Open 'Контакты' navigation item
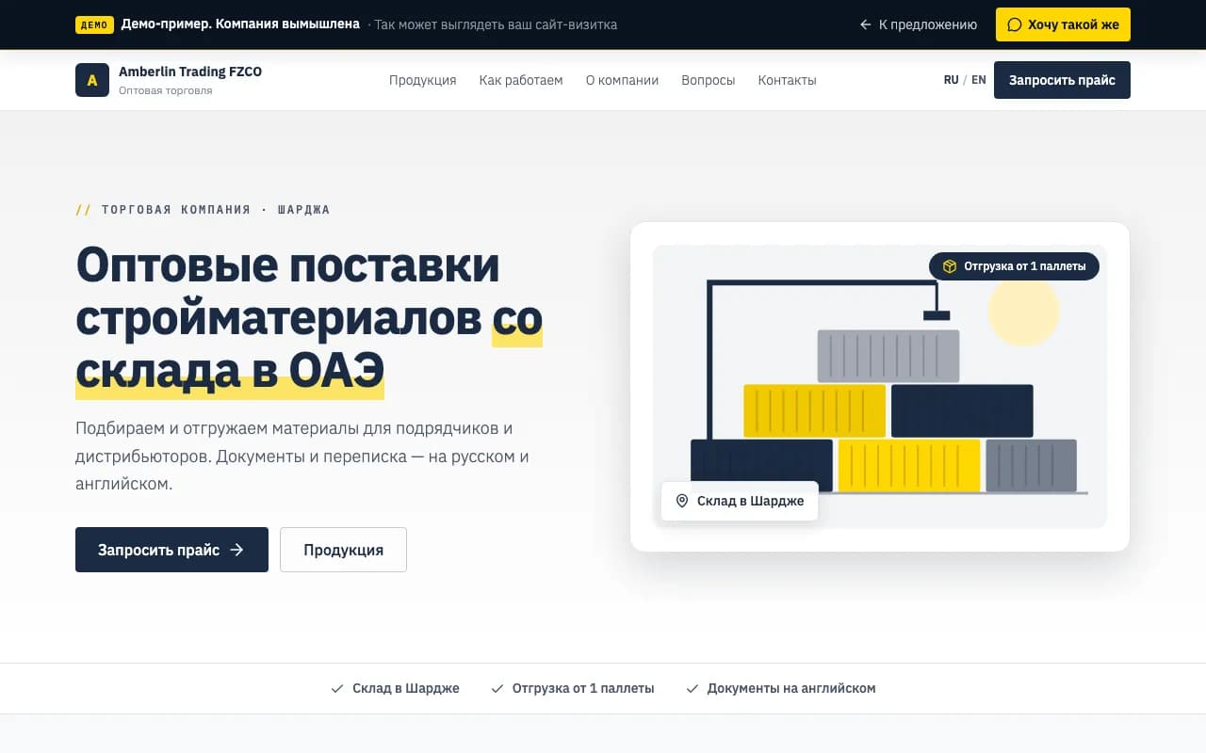The width and height of the screenshot is (1206, 753). coord(788,80)
